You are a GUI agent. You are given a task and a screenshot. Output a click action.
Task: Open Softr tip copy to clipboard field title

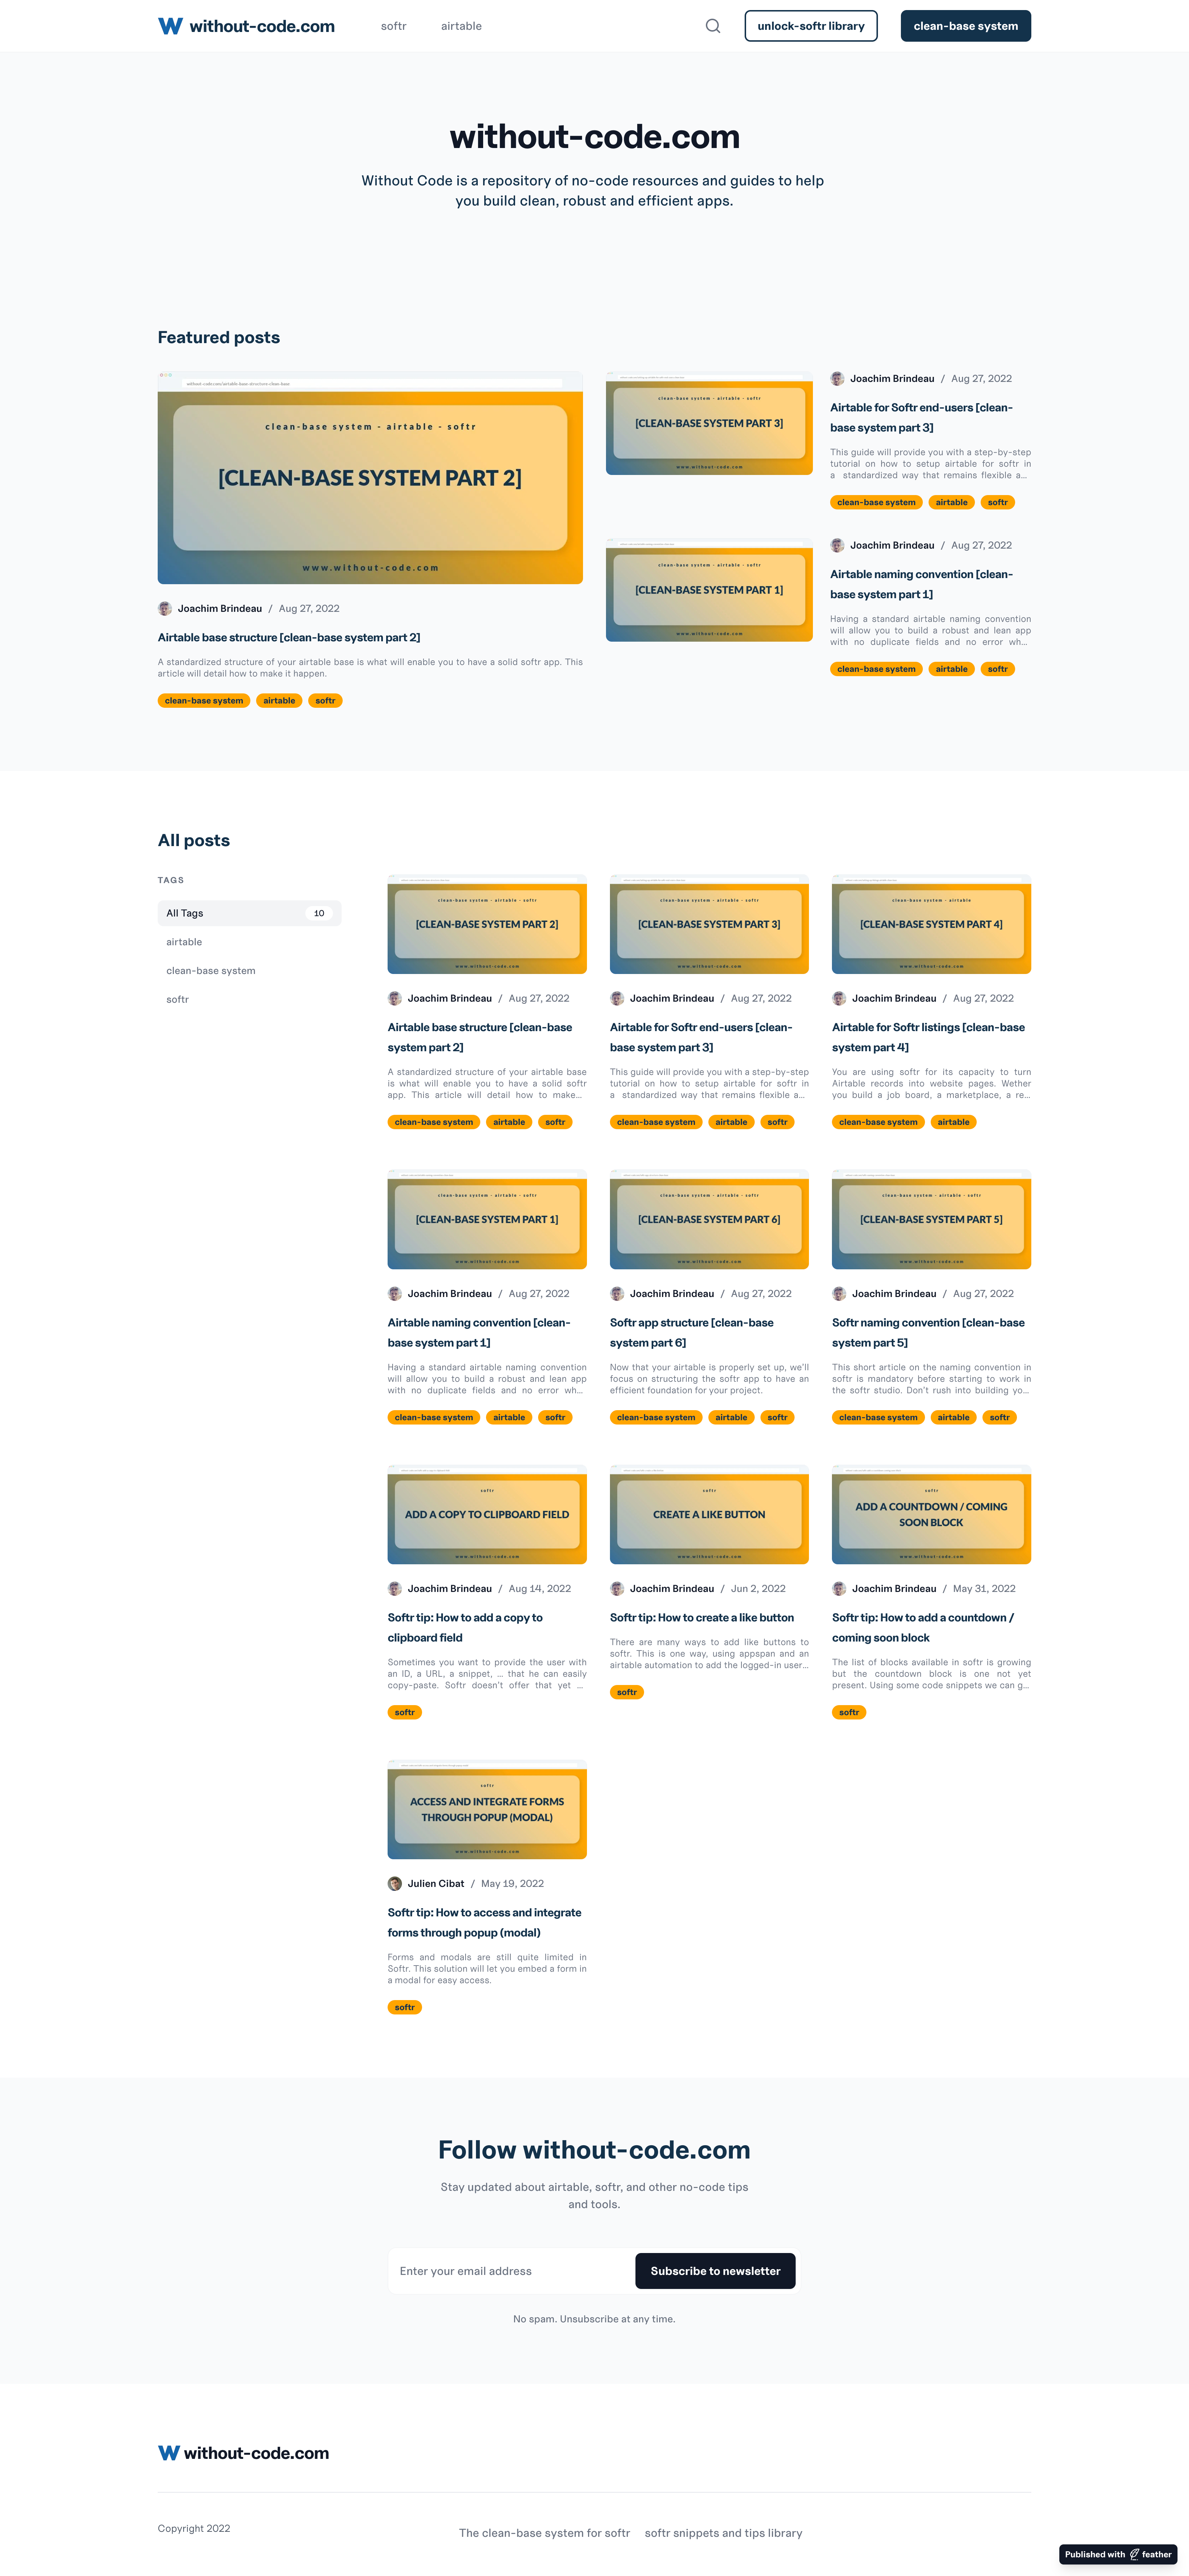(x=465, y=1627)
